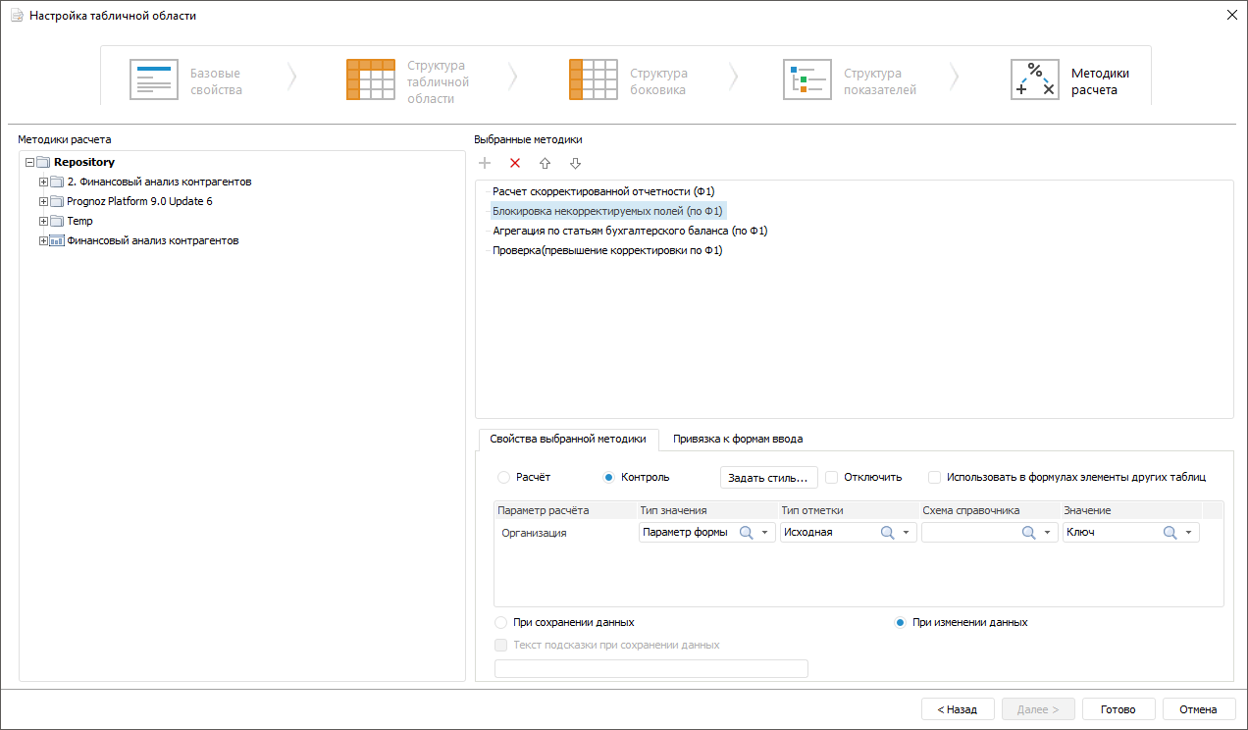Click the red delete methodology icon

(515, 163)
